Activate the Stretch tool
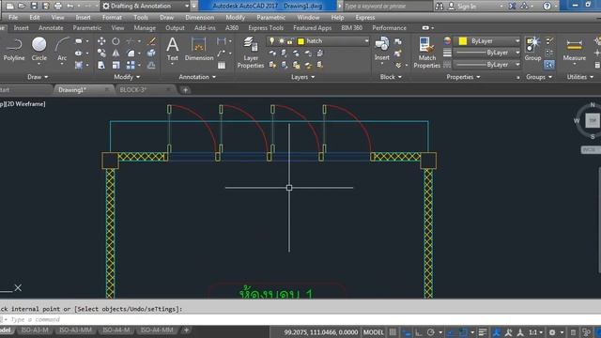Viewport: 601px width, 338px height. [101, 65]
